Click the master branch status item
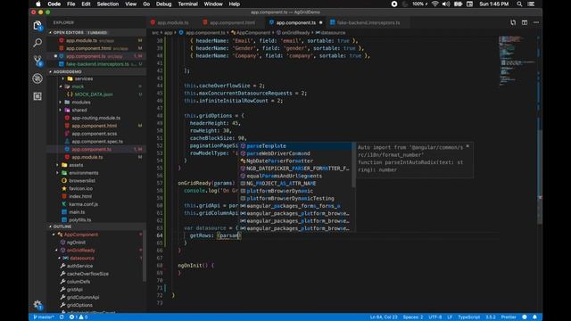This screenshot has height=321, width=571. tap(44, 317)
